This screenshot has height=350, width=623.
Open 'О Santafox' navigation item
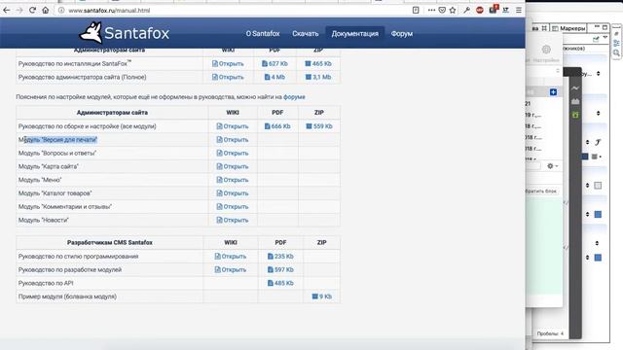click(263, 34)
